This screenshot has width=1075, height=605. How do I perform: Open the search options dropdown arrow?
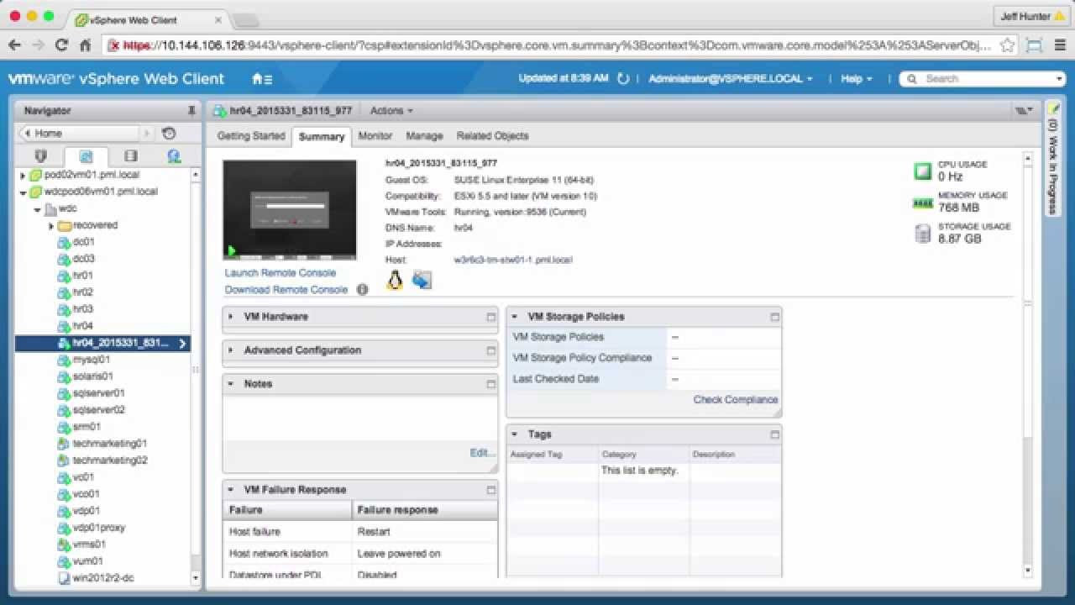point(1059,79)
